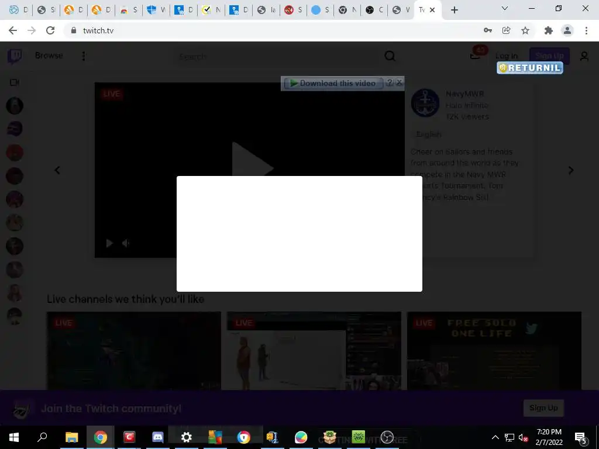Click the Returnil overlay badge
The image size is (599, 449).
pyautogui.click(x=530, y=68)
